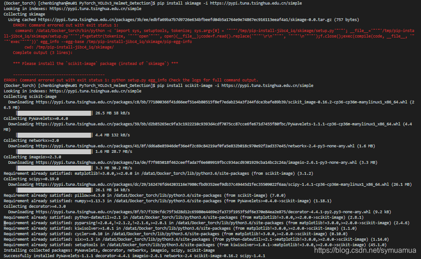Viewport: 421px width, 259px height.
Task: Click the 'Requirement already satisfied: six>=1.5' line
Action: pyautogui.click(x=196, y=239)
